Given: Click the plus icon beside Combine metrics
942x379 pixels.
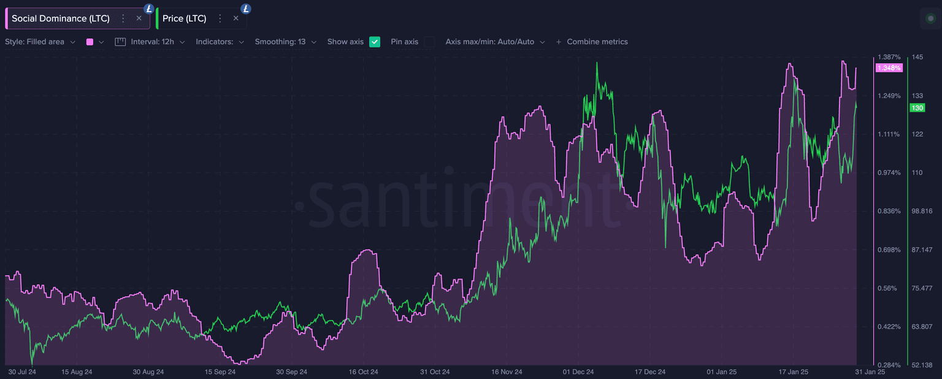Looking at the screenshot, I should 558,42.
